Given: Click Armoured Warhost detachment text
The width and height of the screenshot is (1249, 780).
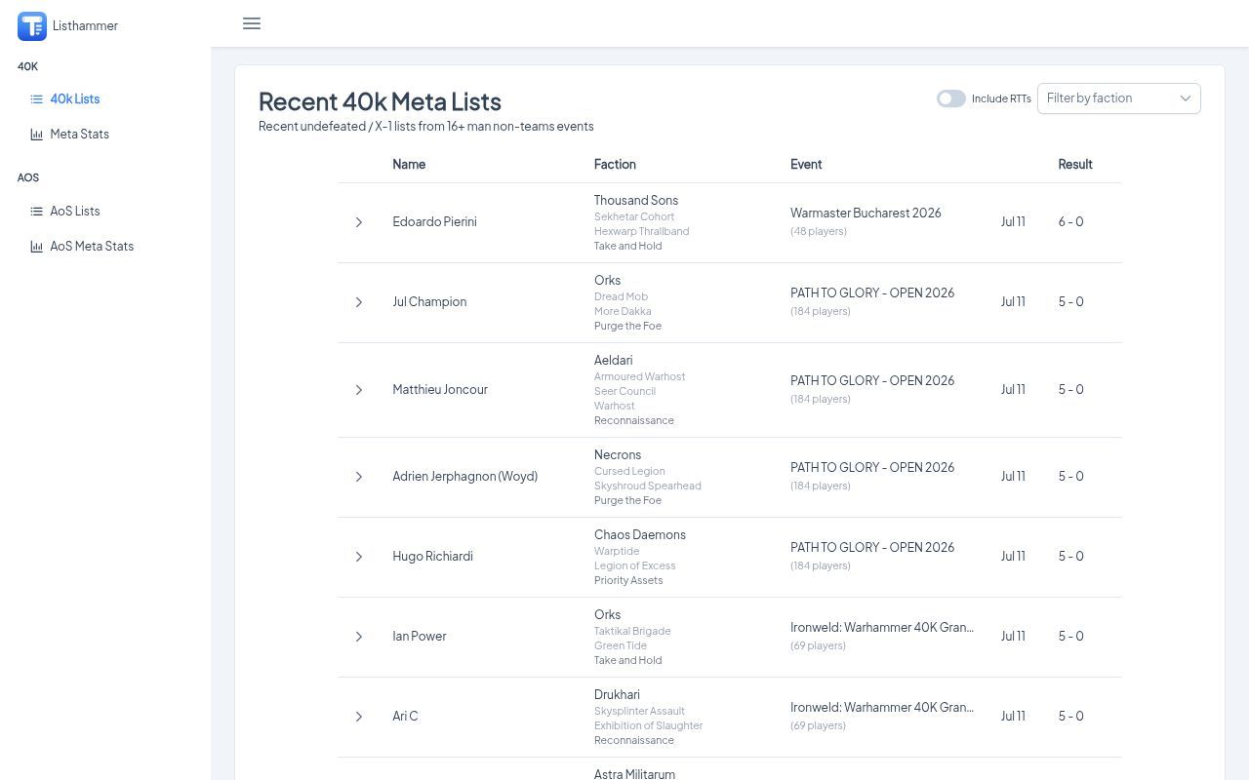Looking at the screenshot, I should pyautogui.click(x=639, y=376).
